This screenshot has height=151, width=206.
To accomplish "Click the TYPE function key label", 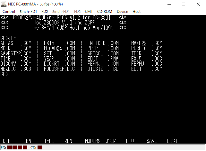I will pyautogui.click(x=49, y=141).
